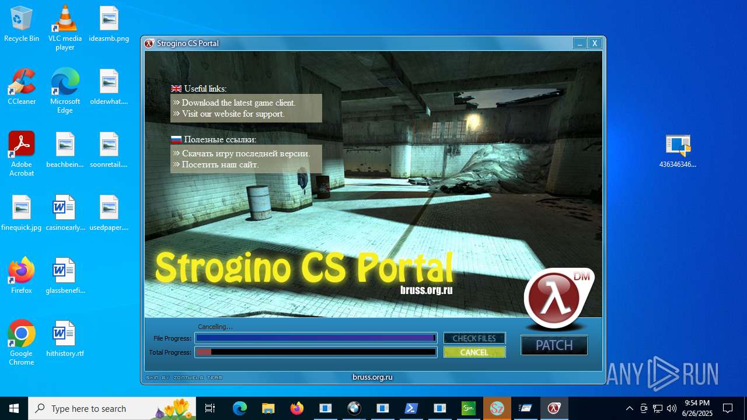
Task: Open Microsoft Edge desktop shortcut
Action: 65,90
